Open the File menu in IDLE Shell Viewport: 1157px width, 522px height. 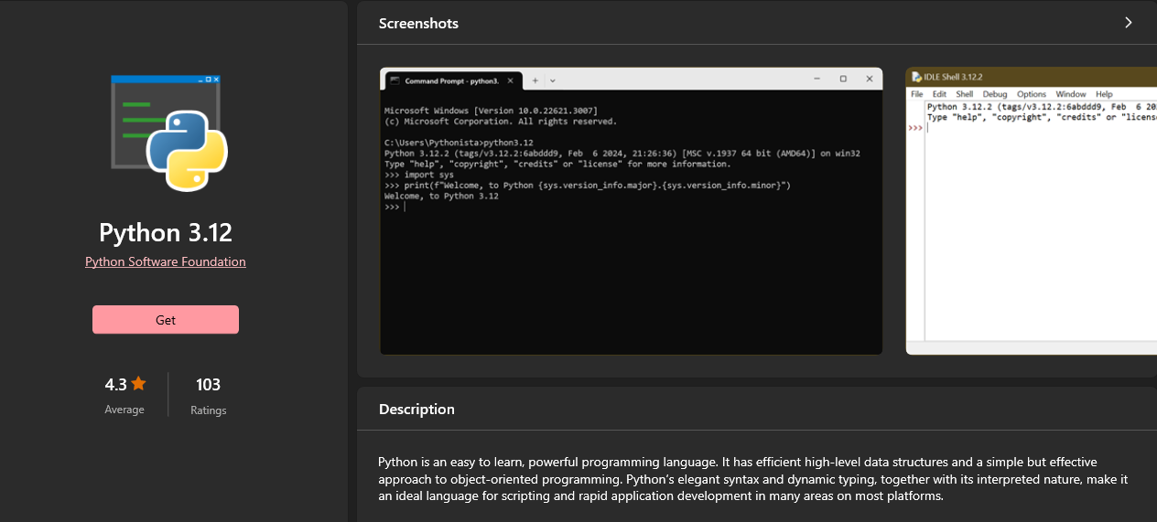tap(916, 94)
